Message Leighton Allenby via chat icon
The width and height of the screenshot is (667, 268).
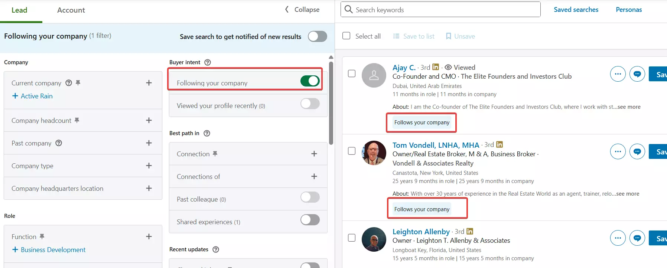637,238
